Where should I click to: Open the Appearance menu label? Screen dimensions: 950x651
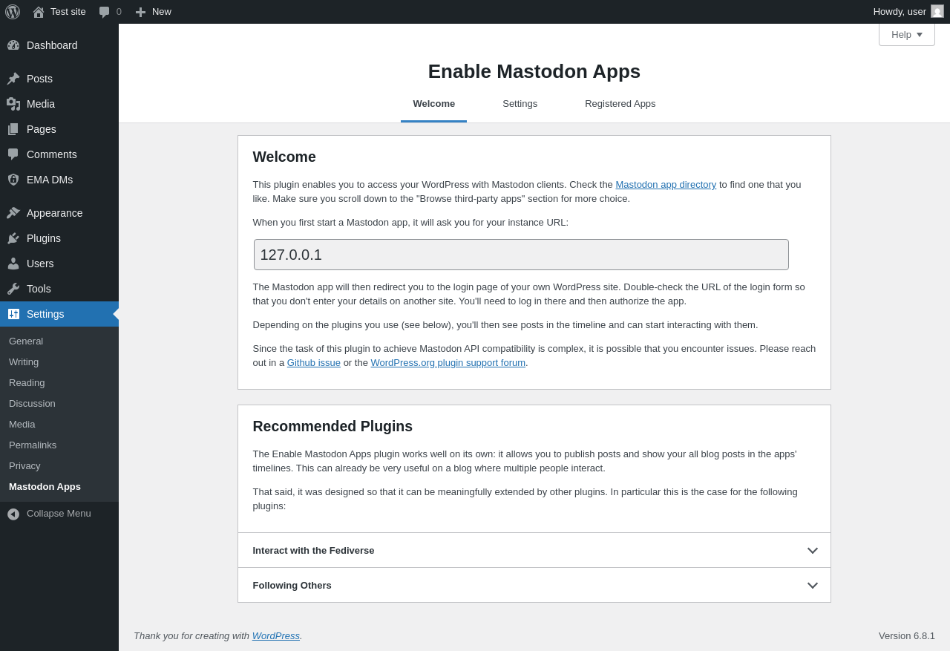(55, 213)
